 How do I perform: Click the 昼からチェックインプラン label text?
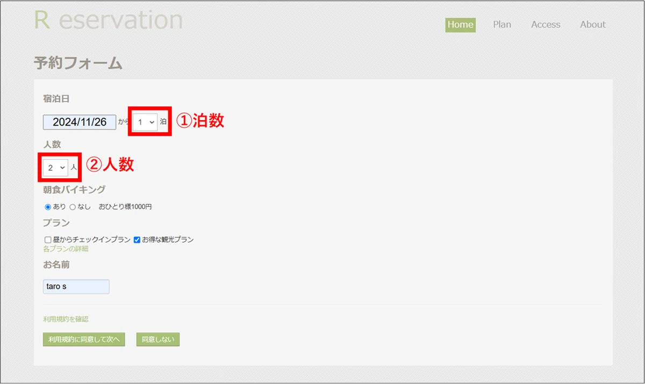91,240
